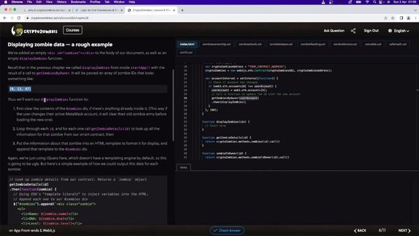Open the History menu
419x236 pixels.
62,2
